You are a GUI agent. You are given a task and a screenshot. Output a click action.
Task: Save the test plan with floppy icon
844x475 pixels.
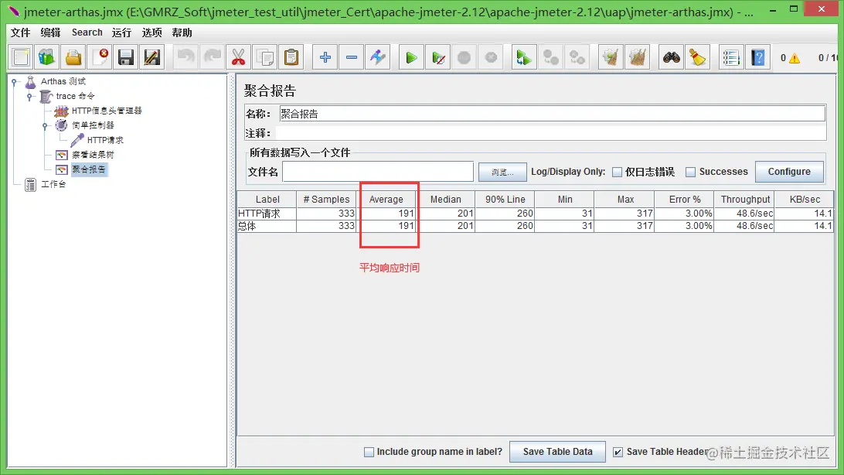[126, 57]
